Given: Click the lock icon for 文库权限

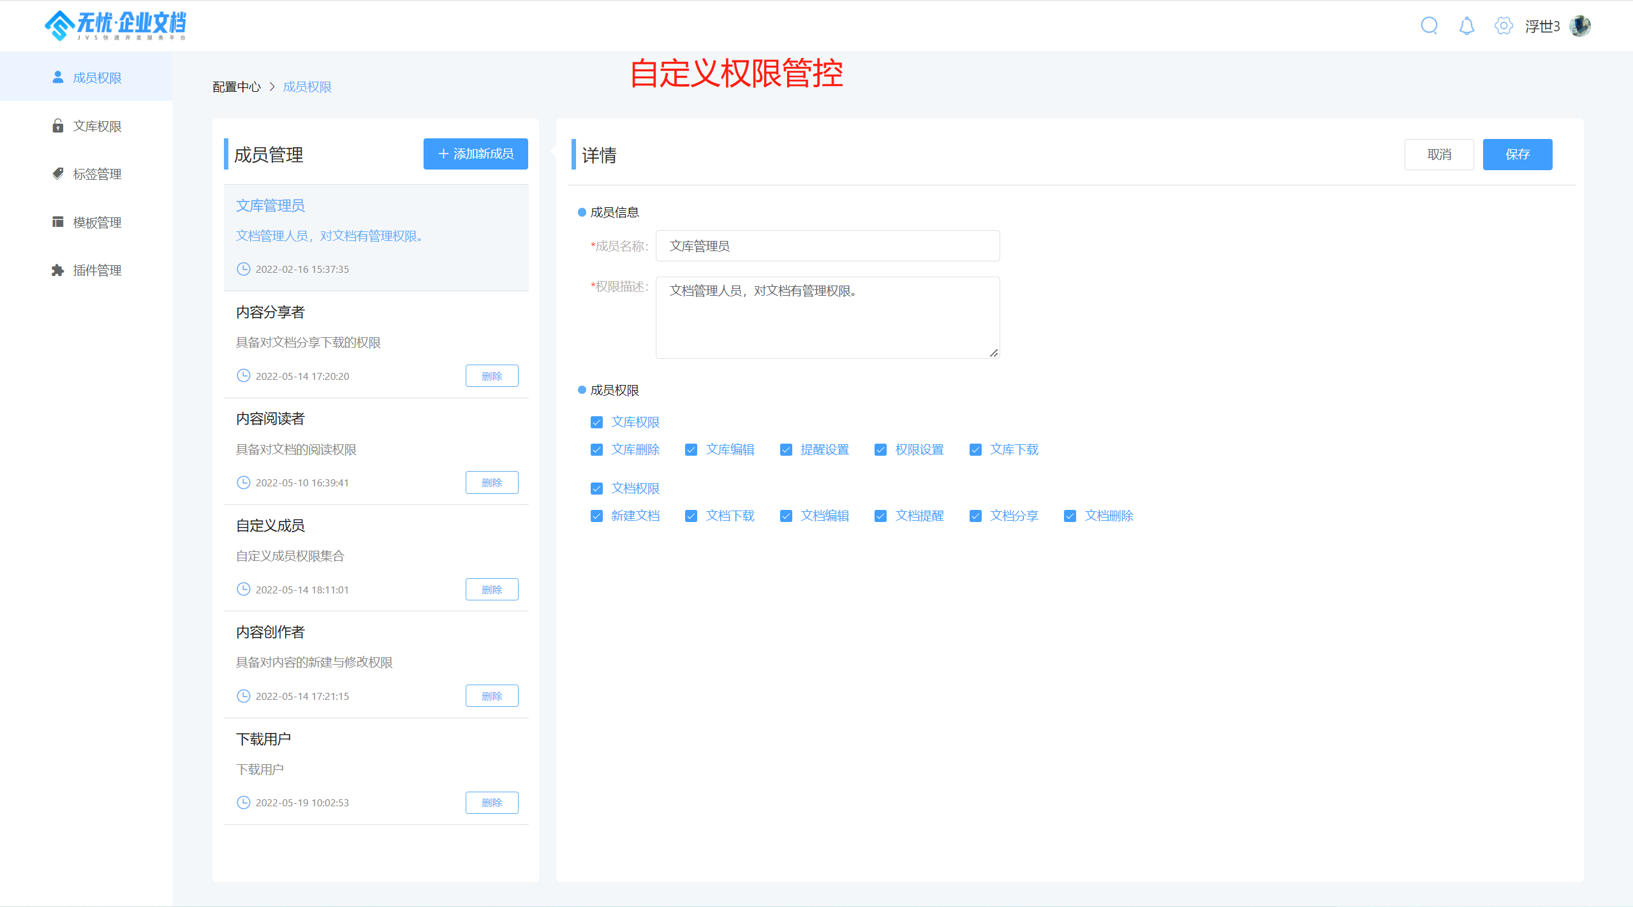Looking at the screenshot, I should pos(58,126).
